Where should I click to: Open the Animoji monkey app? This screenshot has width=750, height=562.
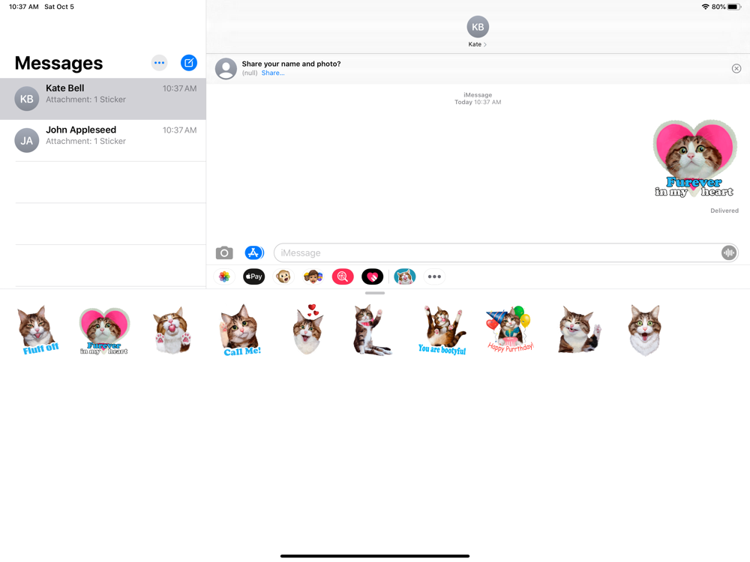point(283,277)
